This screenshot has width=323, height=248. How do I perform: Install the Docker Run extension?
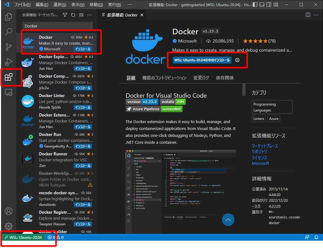(83, 146)
